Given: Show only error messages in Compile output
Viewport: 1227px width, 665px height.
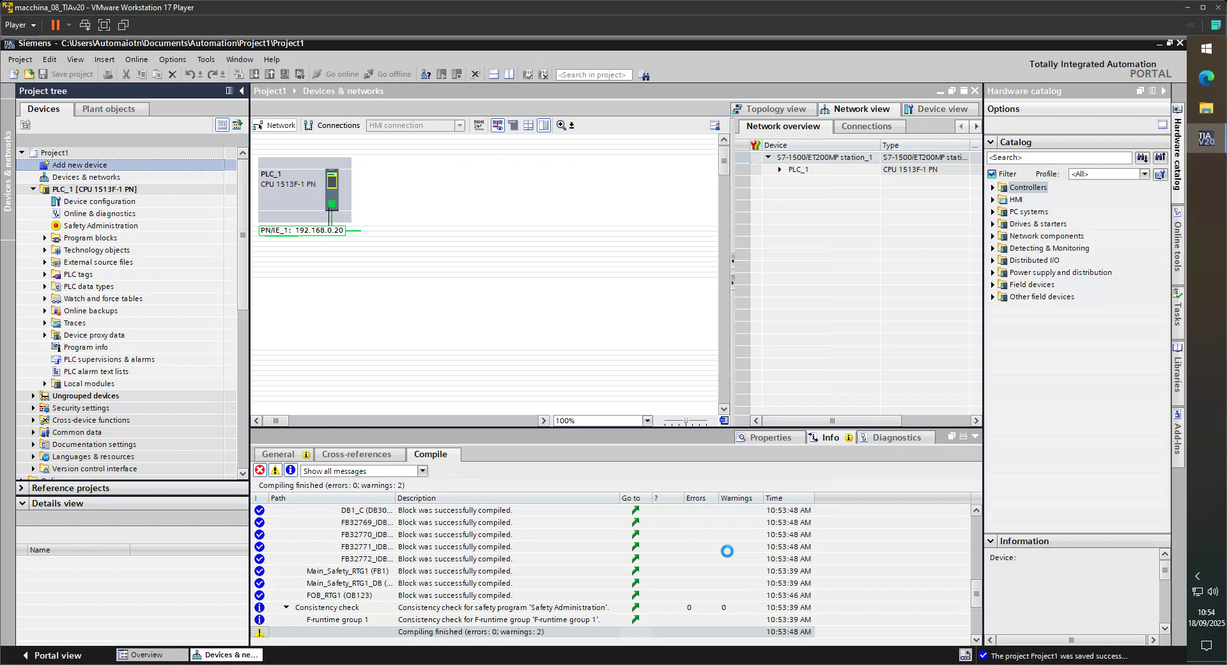Looking at the screenshot, I should pos(259,471).
